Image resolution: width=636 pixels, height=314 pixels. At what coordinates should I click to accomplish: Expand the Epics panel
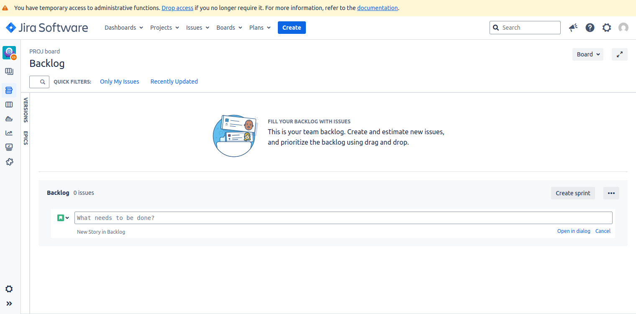pos(26,138)
